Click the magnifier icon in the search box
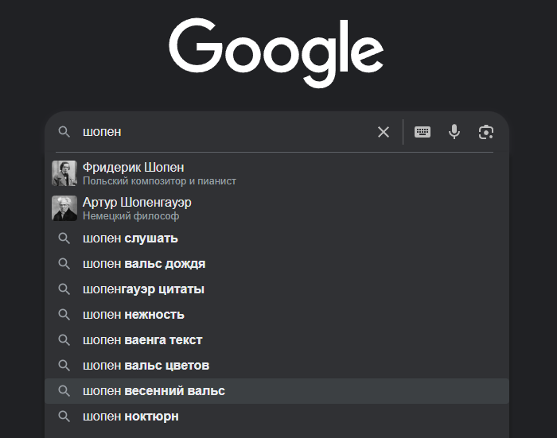The height and width of the screenshot is (438, 557). coord(64,132)
